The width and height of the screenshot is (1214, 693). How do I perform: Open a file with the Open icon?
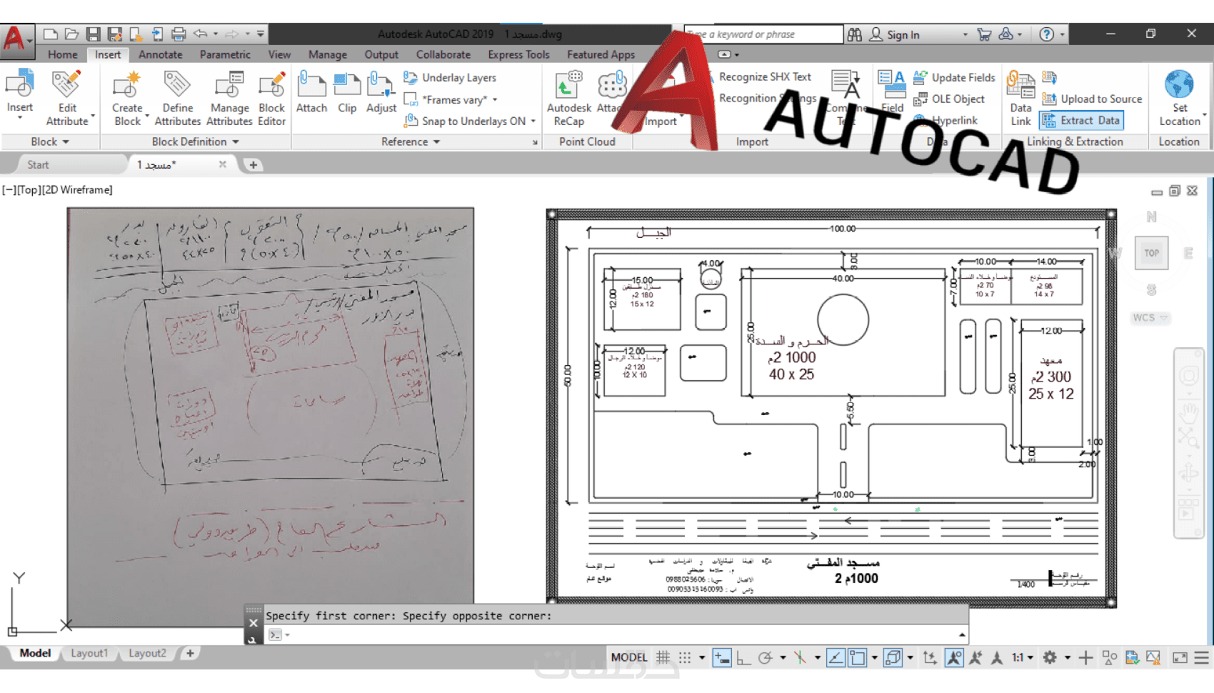pos(71,34)
